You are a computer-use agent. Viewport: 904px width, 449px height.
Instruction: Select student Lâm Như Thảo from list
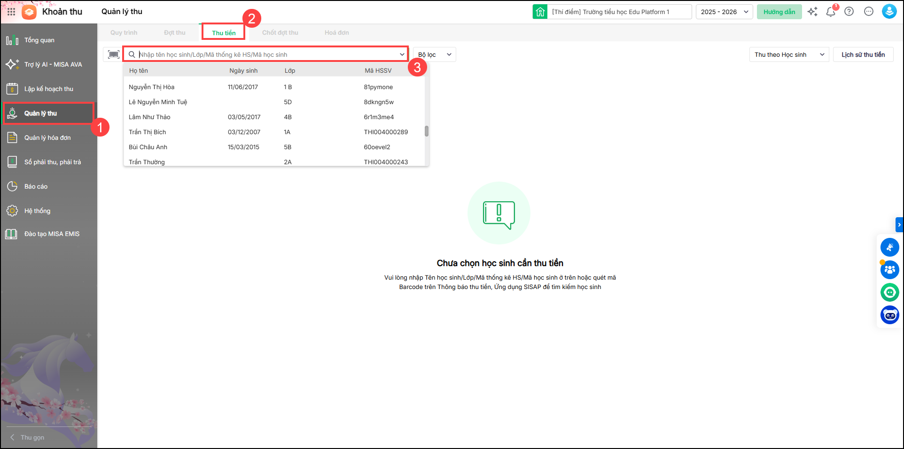click(x=149, y=117)
